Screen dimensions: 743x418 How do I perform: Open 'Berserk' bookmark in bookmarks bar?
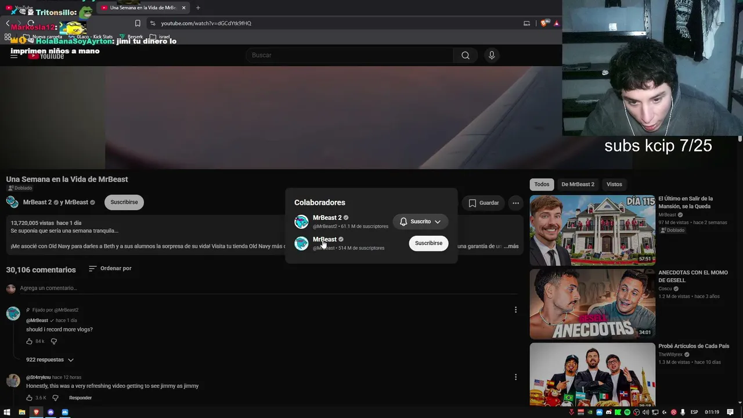click(x=131, y=37)
